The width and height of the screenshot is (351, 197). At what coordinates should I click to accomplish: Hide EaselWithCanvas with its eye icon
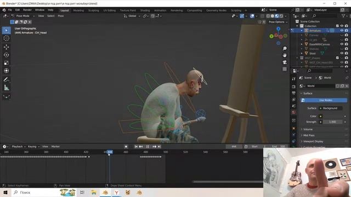coord(342,44)
